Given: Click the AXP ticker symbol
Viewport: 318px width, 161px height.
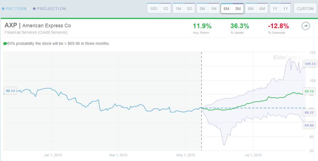Looking at the screenshot, I should (x=11, y=26).
